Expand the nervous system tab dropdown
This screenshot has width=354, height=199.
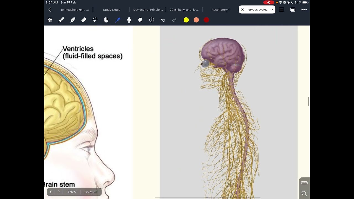click(x=272, y=10)
